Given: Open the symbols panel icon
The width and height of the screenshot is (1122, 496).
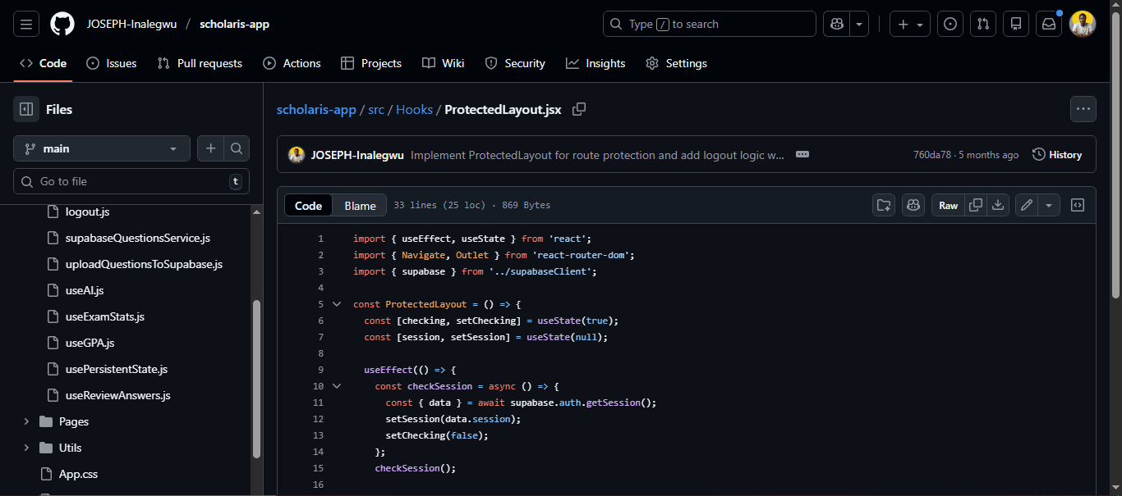Looking at the screenshot, I should (1077, 205).
